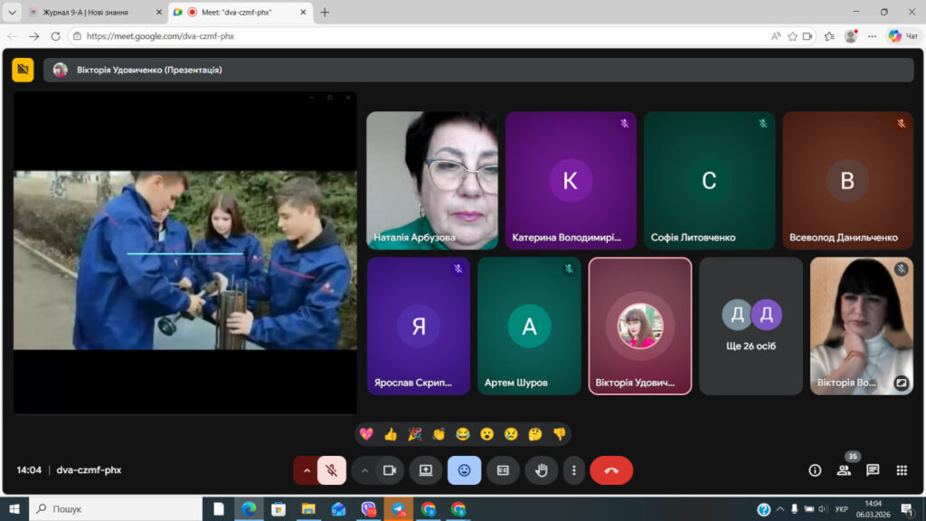
Task: Open the Share screen option
Action: (x=425, y=470)
